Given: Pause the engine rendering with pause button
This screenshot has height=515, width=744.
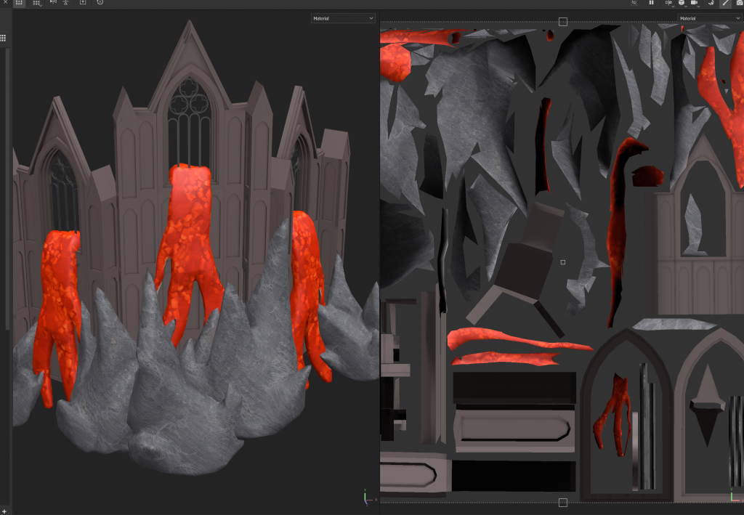Looking at the screenshot, I should click(651, 3).
